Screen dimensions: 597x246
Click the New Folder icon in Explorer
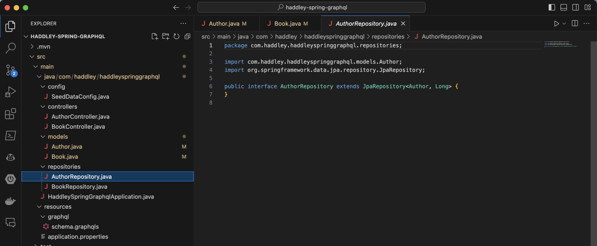[x=165, y=36]
